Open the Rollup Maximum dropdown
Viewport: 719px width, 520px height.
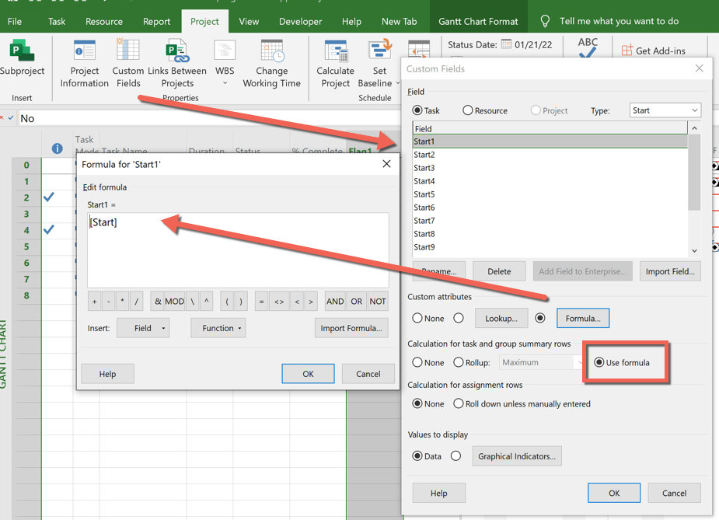(541, 362)
